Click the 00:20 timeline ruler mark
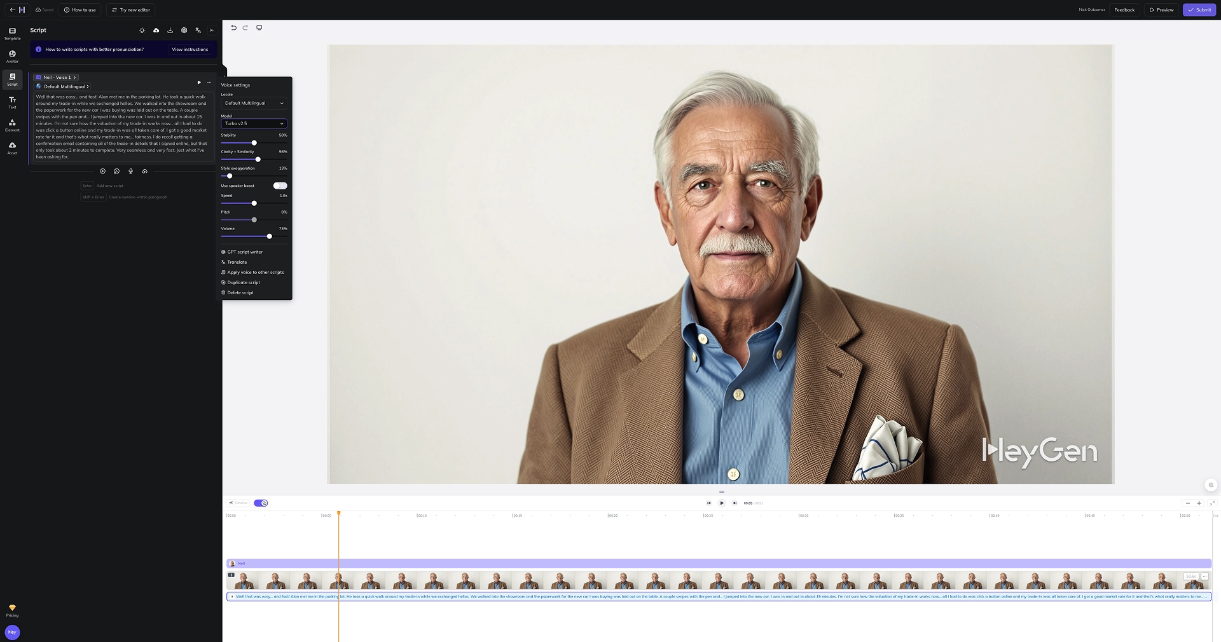The image size is (1221, 642). tap(612, 516)
